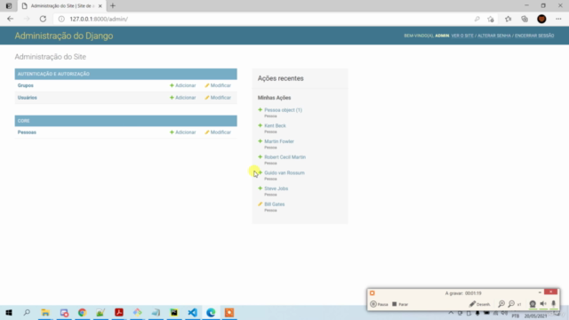Reload the page with the refresh icon
The height and width of the screenshot is (320, 569).
point(43,19)
